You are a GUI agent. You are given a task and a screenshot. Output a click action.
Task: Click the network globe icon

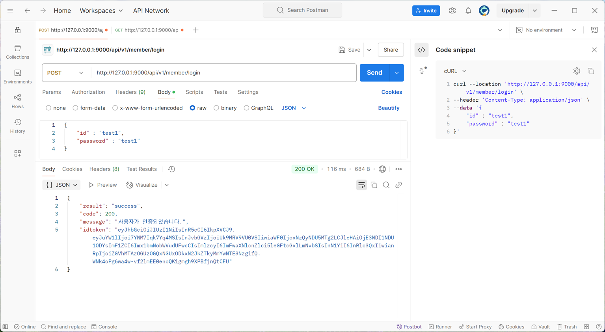tap(382, 169)
